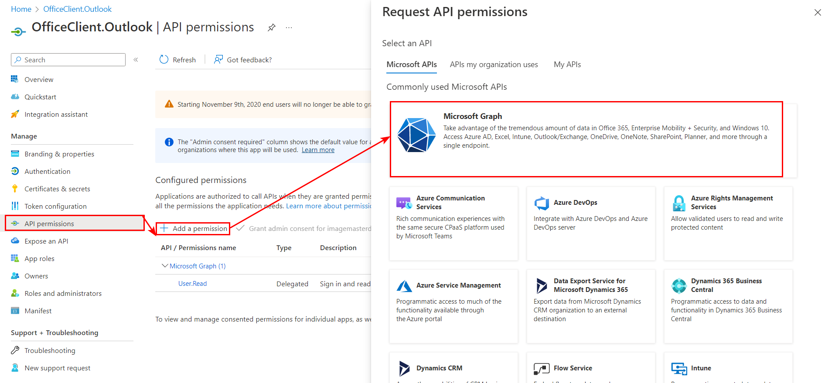Click the Expose an API cloud icon

pyautogui.click(x=15, y=241)
